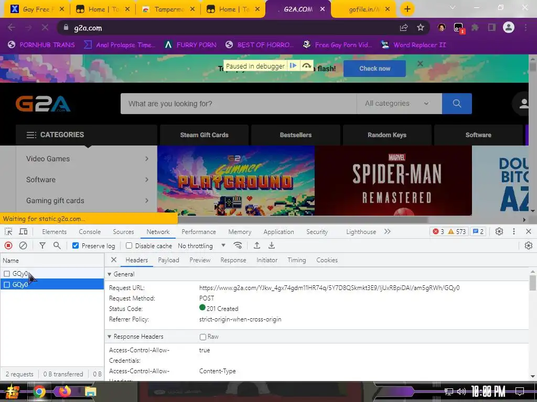Open Tampermonkey extension icon with badge

click(458, 28)
